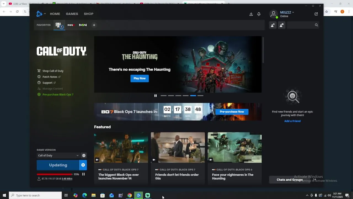The image size is (353, 199).
Task: Click the Chrome reload button behind Battle.net
Action: click(x=17, y=12)
